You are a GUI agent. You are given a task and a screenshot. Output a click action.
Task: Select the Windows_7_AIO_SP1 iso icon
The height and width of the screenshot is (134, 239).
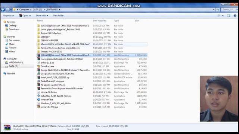39,103
